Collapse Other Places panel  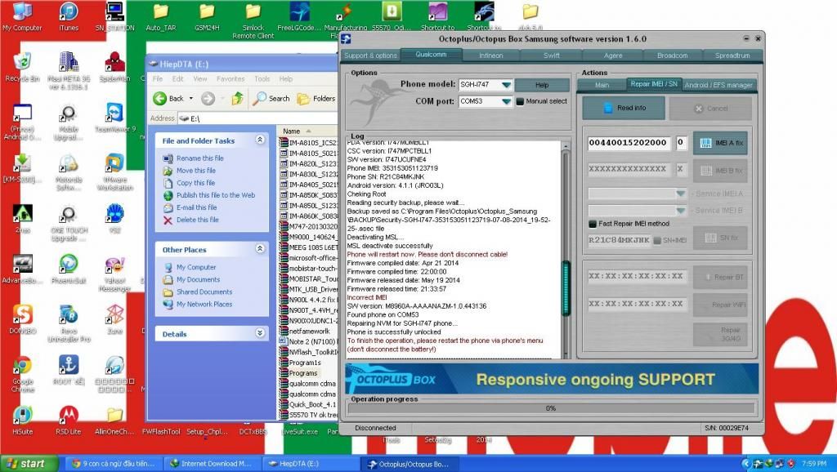point(260,248)
